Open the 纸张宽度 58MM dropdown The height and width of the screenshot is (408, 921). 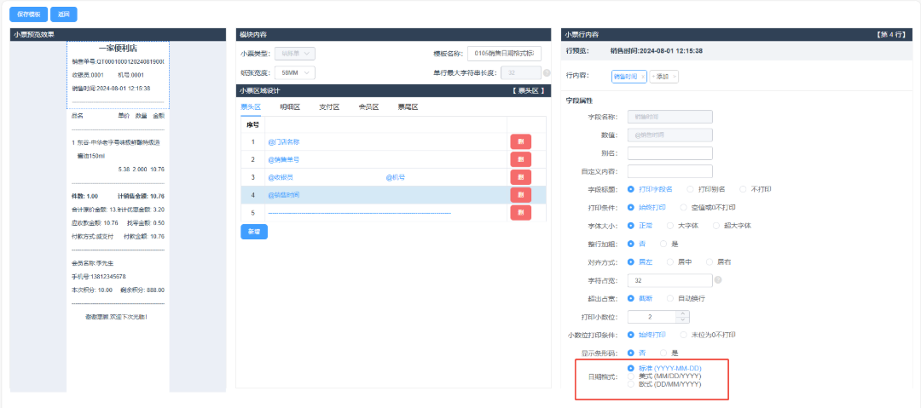tap(295, 73)
